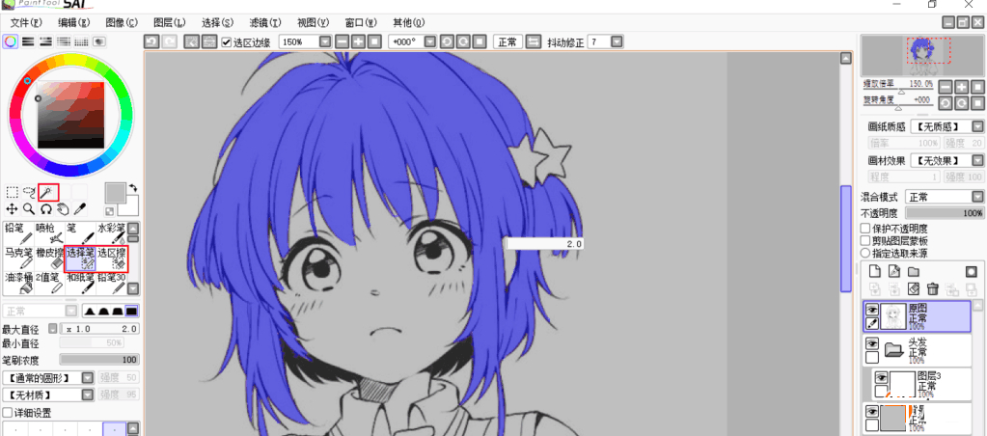Click the 正常 view mode button
Screen dimensions: 987x436
point(507,41)
